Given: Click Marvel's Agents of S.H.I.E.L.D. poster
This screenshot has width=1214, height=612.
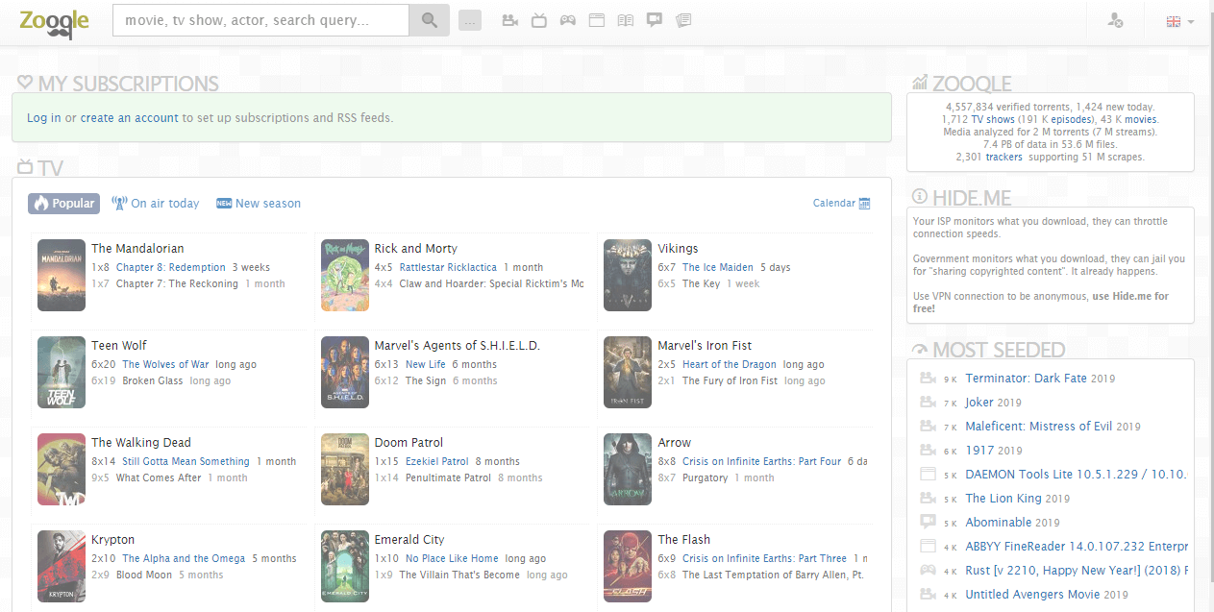Looking at the screenshot, I should (x=345, y=372).
